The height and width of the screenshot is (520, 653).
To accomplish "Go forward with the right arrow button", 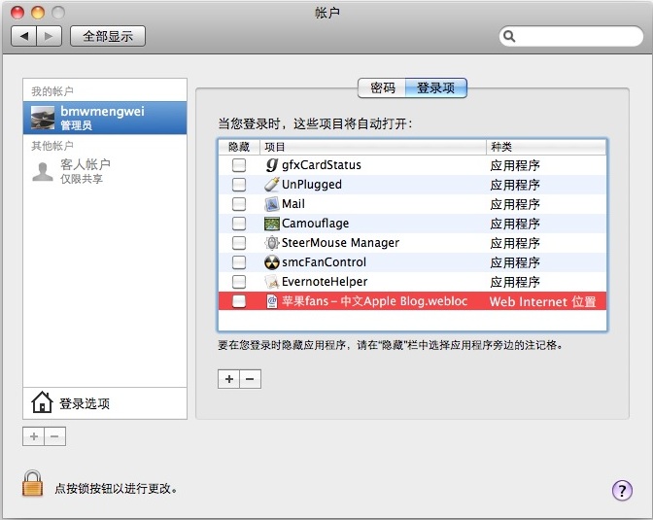I will point(50,36).
